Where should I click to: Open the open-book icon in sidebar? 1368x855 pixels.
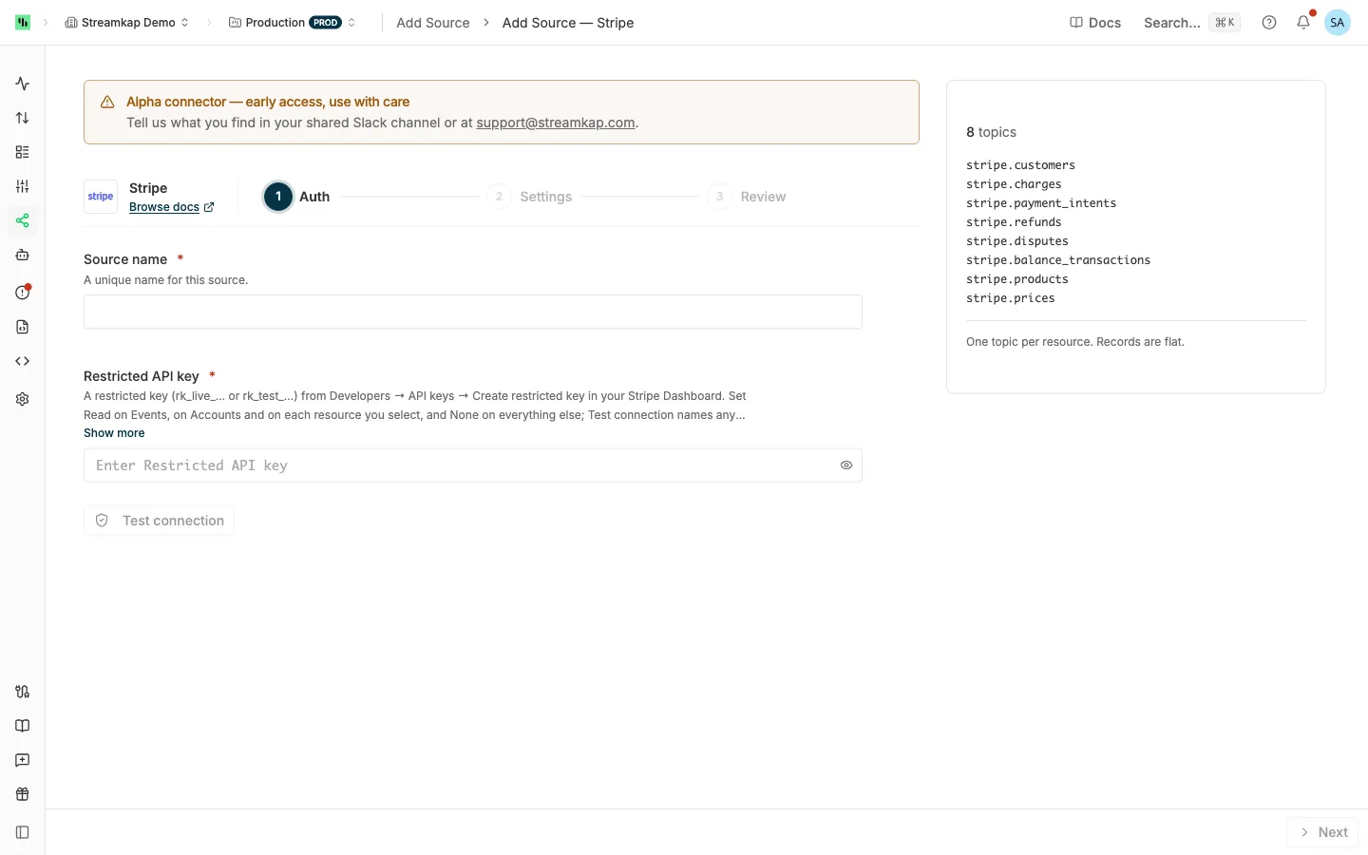pos(23,726)
